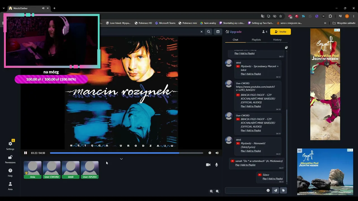This screenshot has width=358, height=201.
Task: Toggle the microphone icon
Action: click(x=216, y=165)
